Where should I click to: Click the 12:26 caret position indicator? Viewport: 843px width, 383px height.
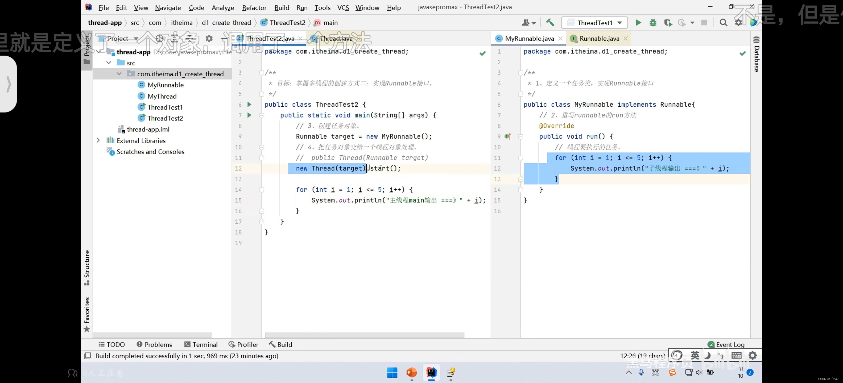point(642,356)
